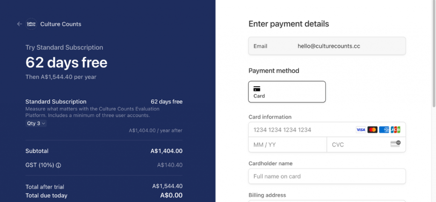Screen dimensions: 436x202
Task: Open the Qty 3 dropdown
Action: tap(36, 123)
